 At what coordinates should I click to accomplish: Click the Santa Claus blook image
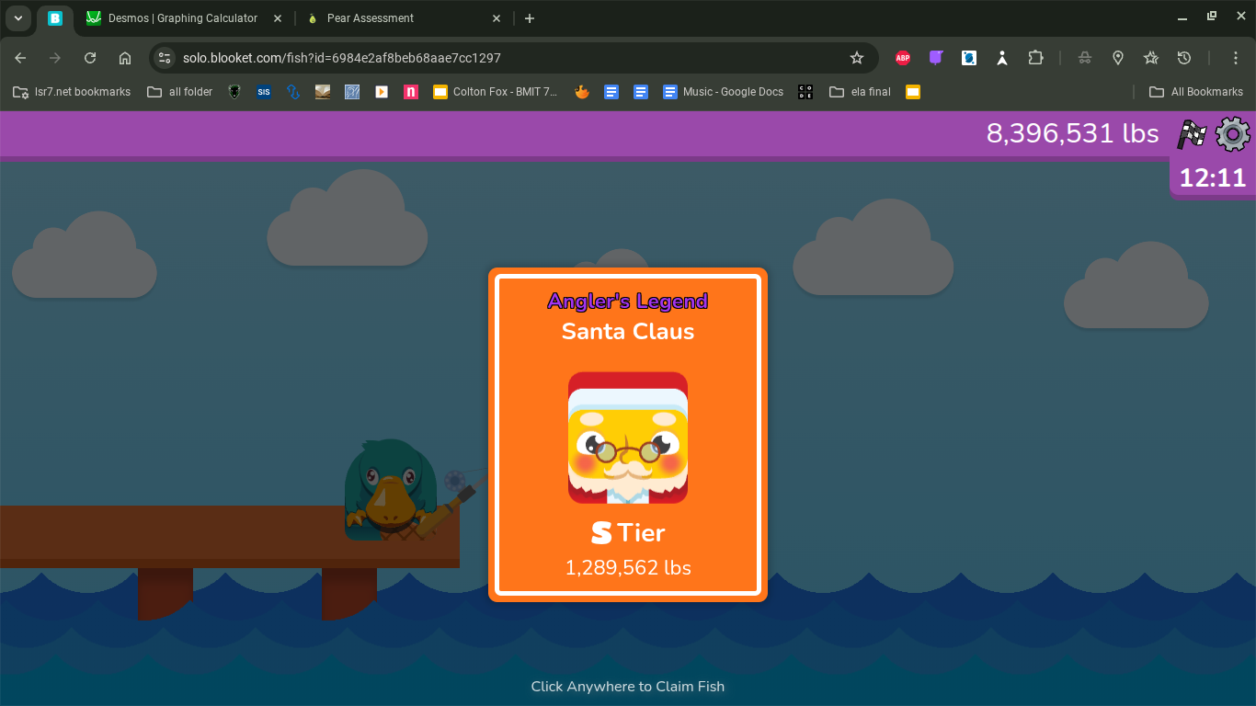(x=628, y=438)
